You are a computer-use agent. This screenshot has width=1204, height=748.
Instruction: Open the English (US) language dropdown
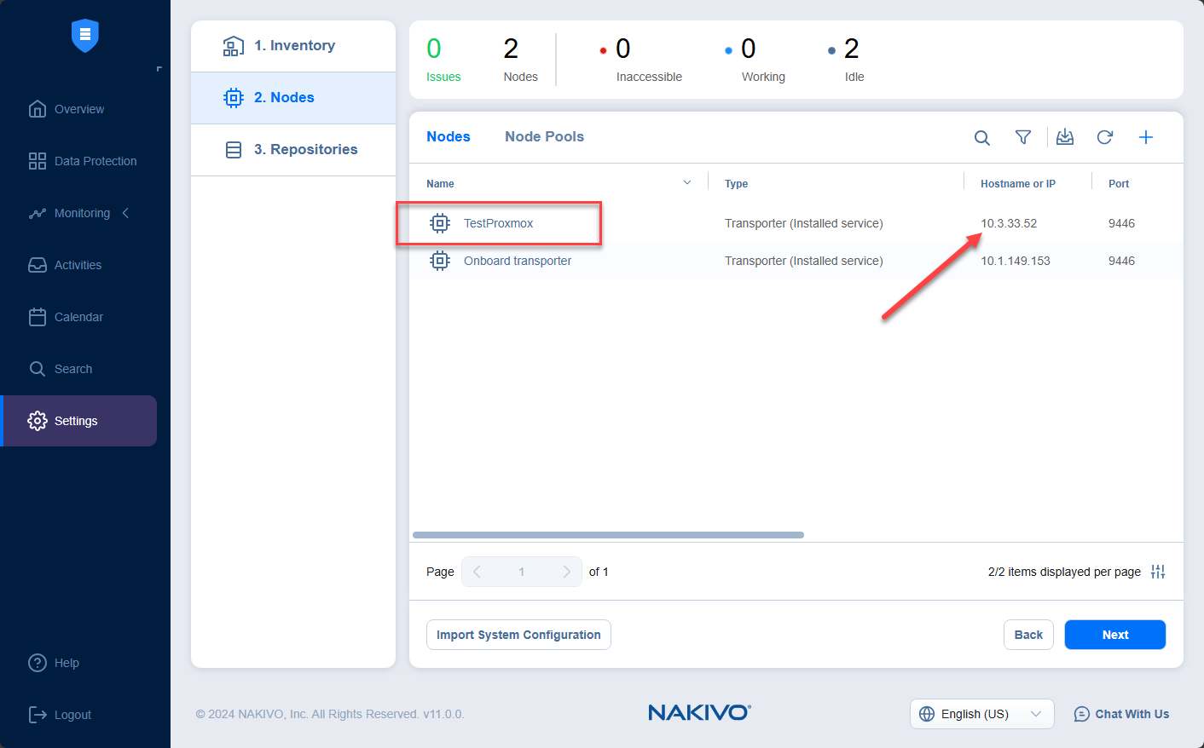click(982, 714)
